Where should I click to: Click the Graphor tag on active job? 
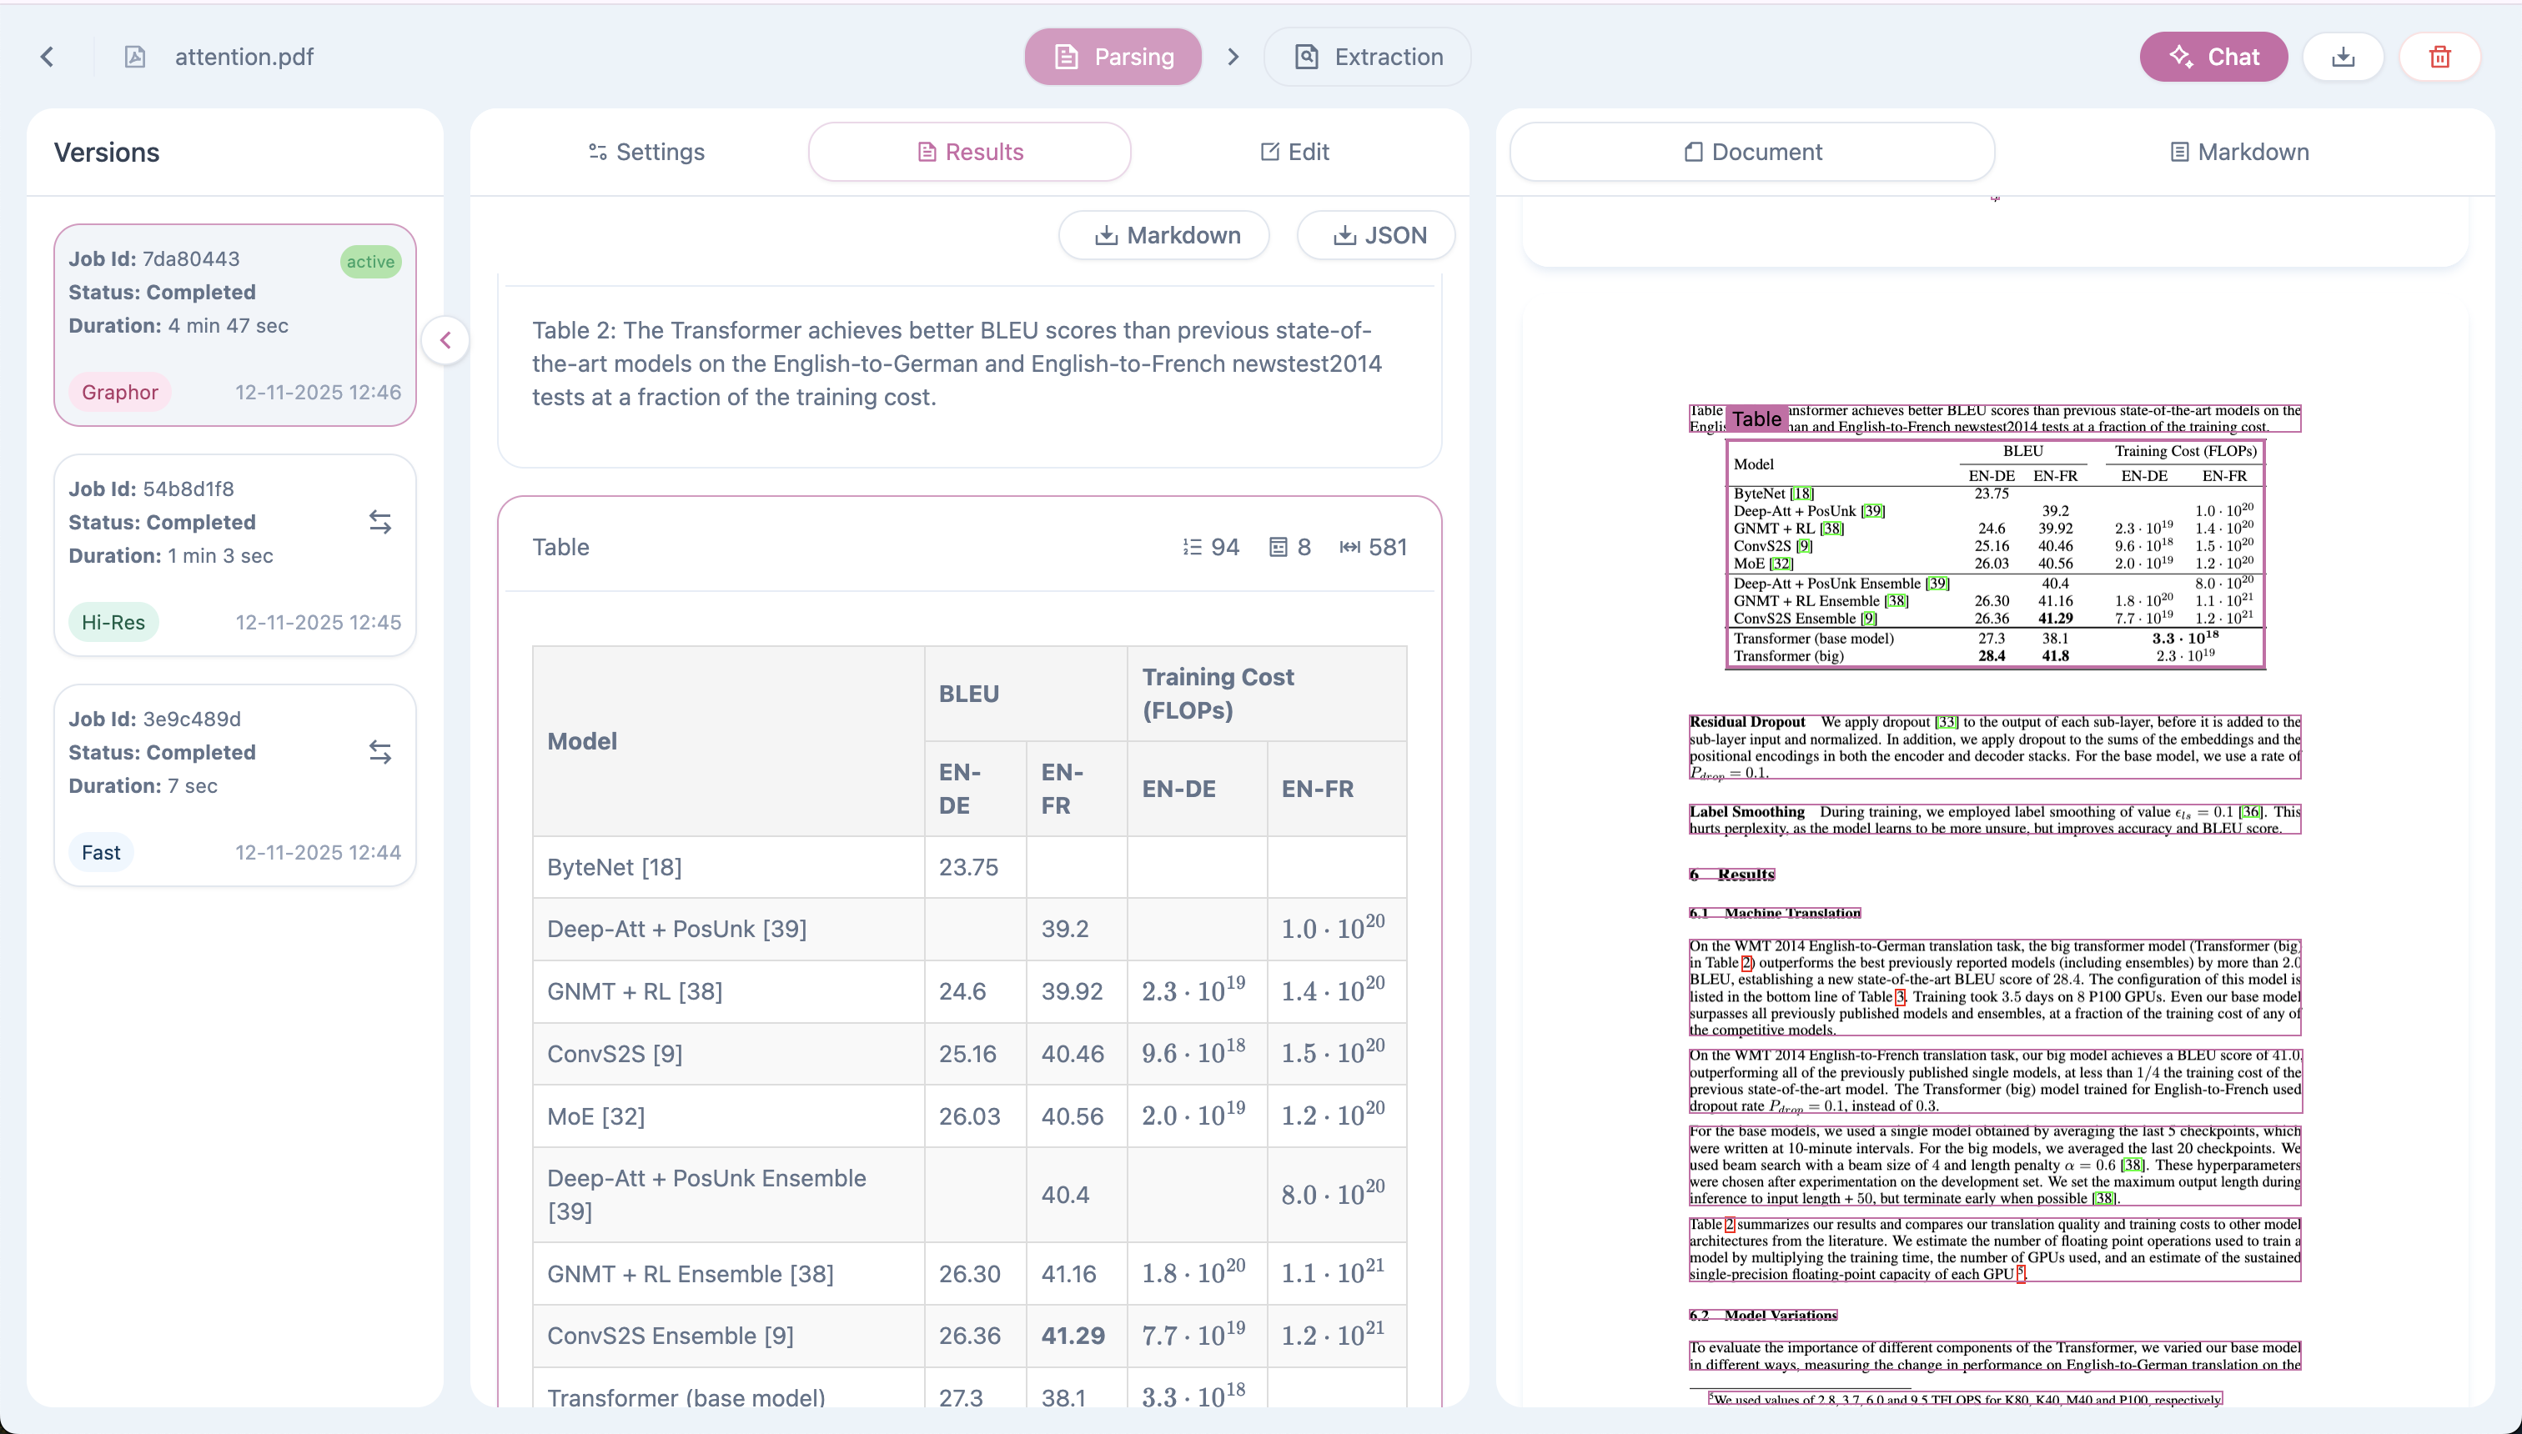click(119, 392)
